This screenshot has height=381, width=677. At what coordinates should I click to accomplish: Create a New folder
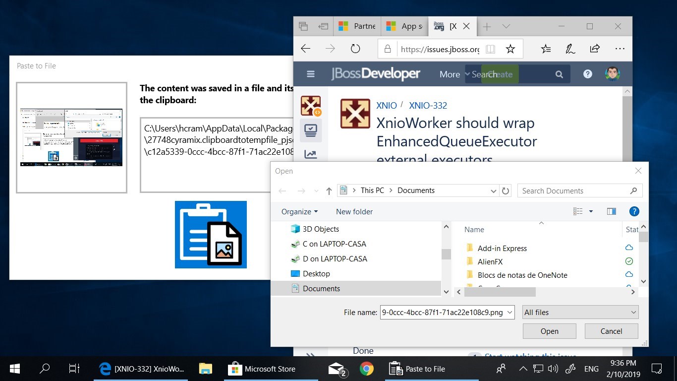click(x=354, y=211)
